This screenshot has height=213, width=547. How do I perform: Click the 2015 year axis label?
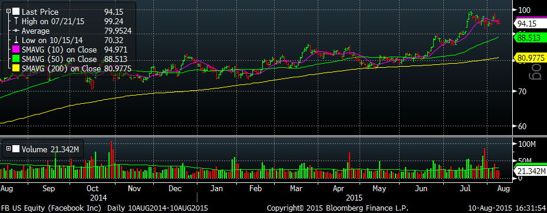(354, 198)
